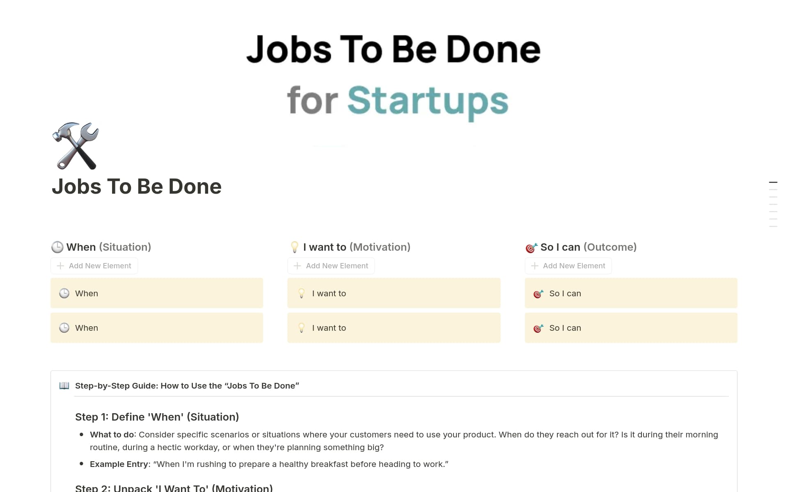
Task: Click the lightbulb icon in the second 'I want to' card
Action: click(302, 328)
